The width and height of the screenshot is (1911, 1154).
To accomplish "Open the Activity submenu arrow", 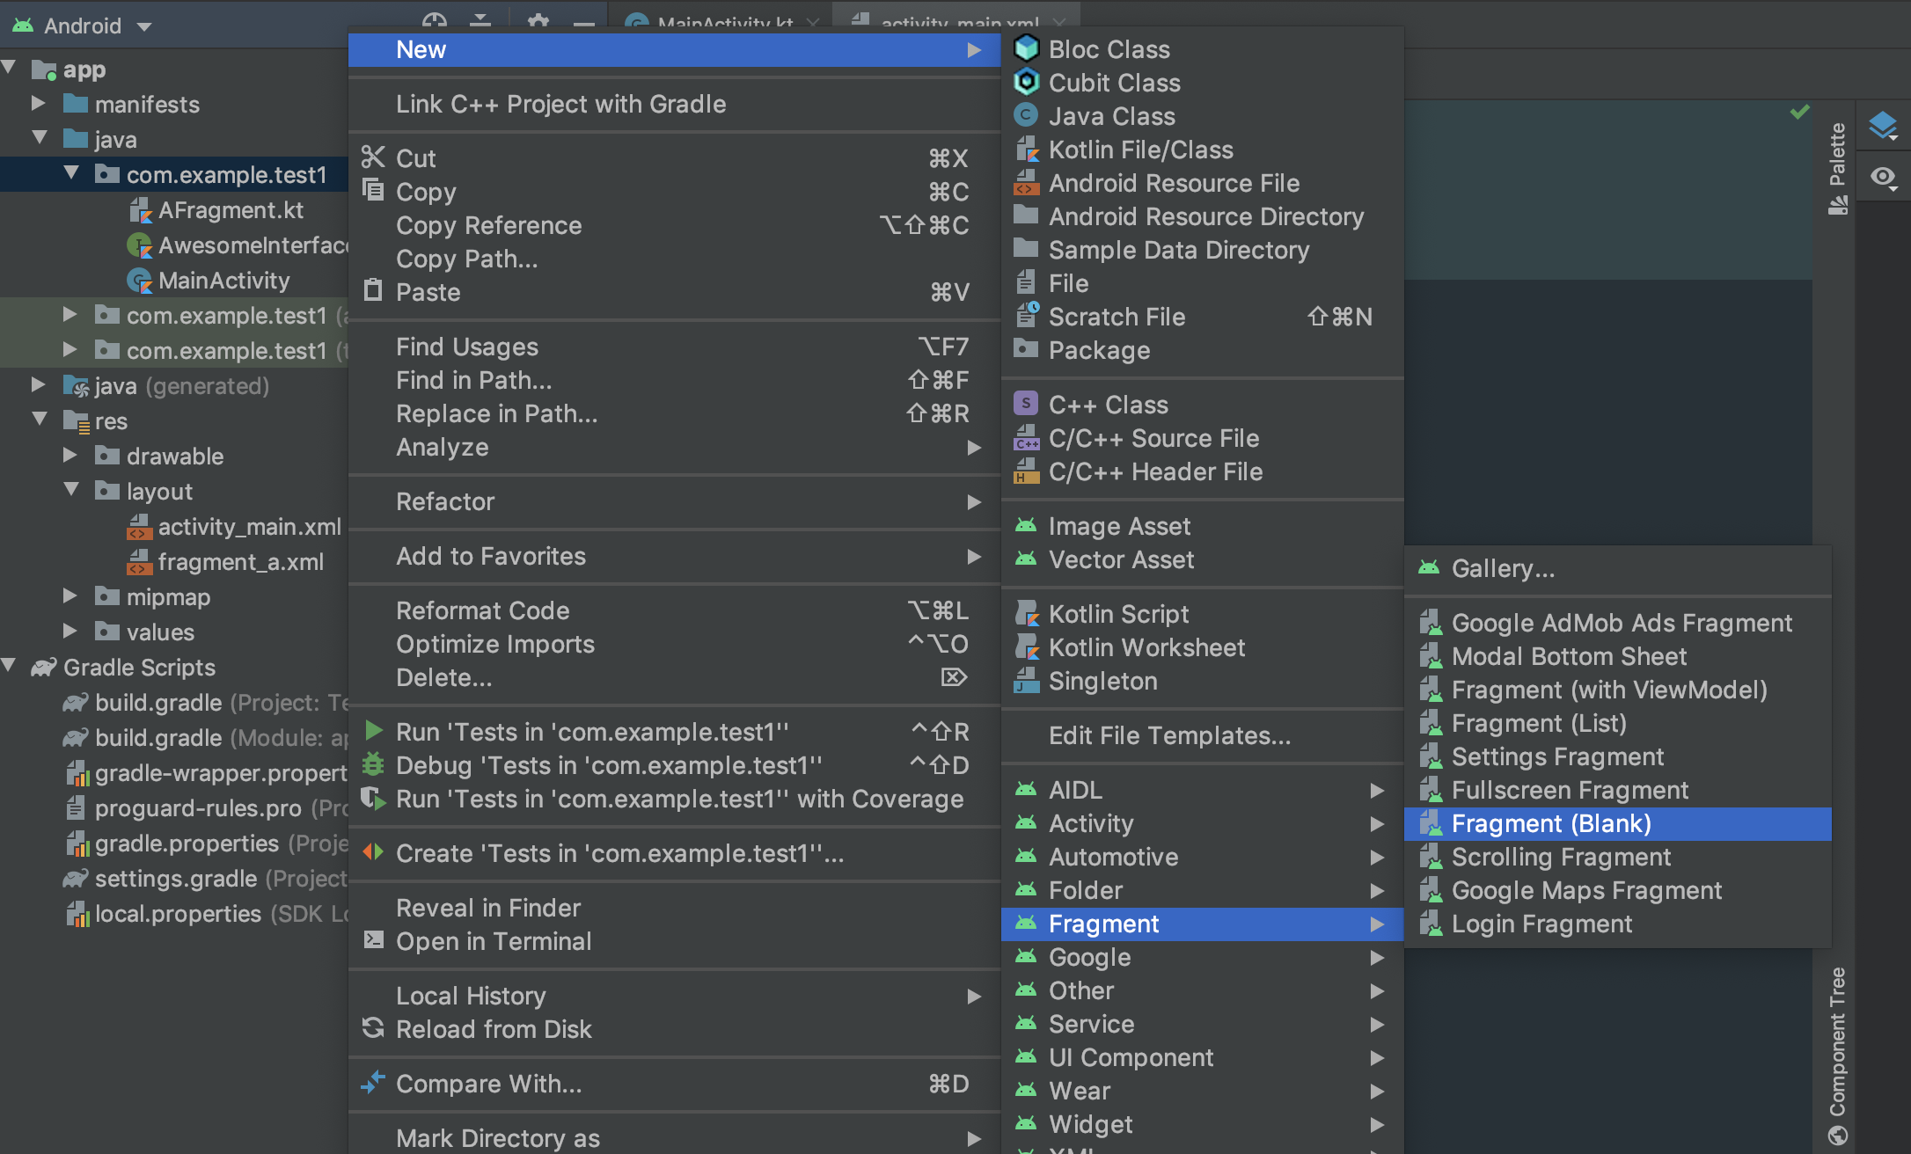I will [1377, 823].
